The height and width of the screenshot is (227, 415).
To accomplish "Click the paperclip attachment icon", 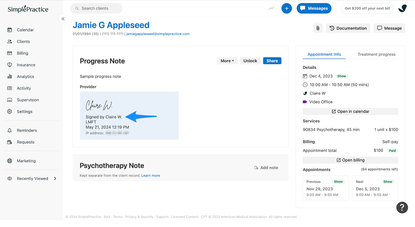I will click(318, 28).
